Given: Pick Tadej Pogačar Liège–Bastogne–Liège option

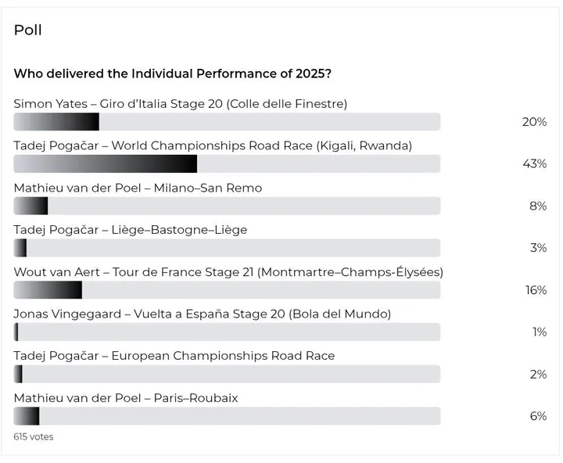Looking at the screenshot, I should point(131,230).
